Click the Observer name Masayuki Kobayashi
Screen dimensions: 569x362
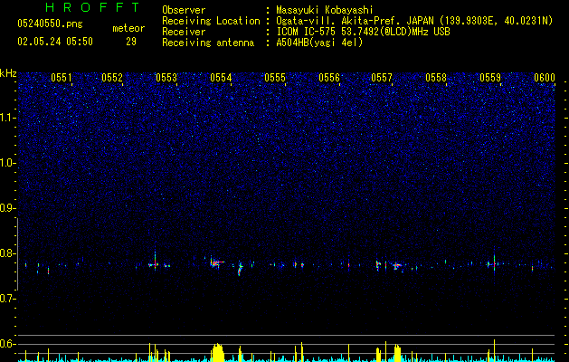(325, 10)
